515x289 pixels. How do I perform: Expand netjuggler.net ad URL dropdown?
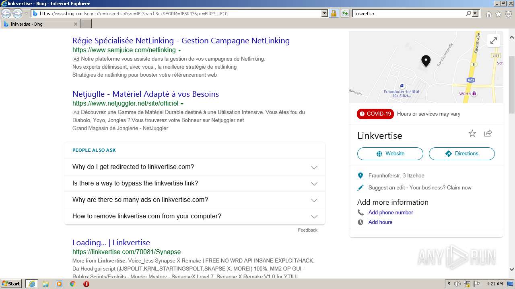click(x=182, y=104)
